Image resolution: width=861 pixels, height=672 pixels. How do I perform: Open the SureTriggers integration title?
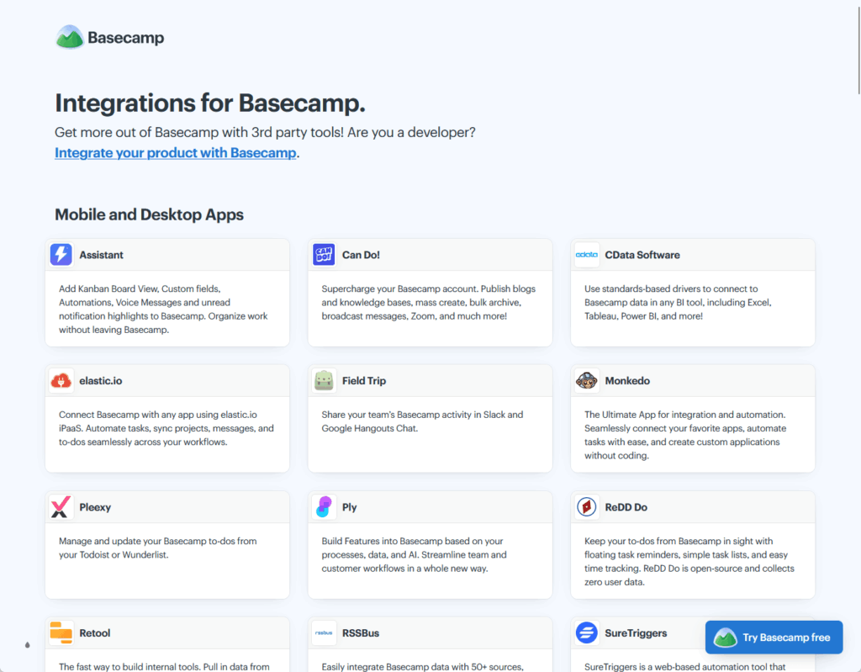(636, 633)
